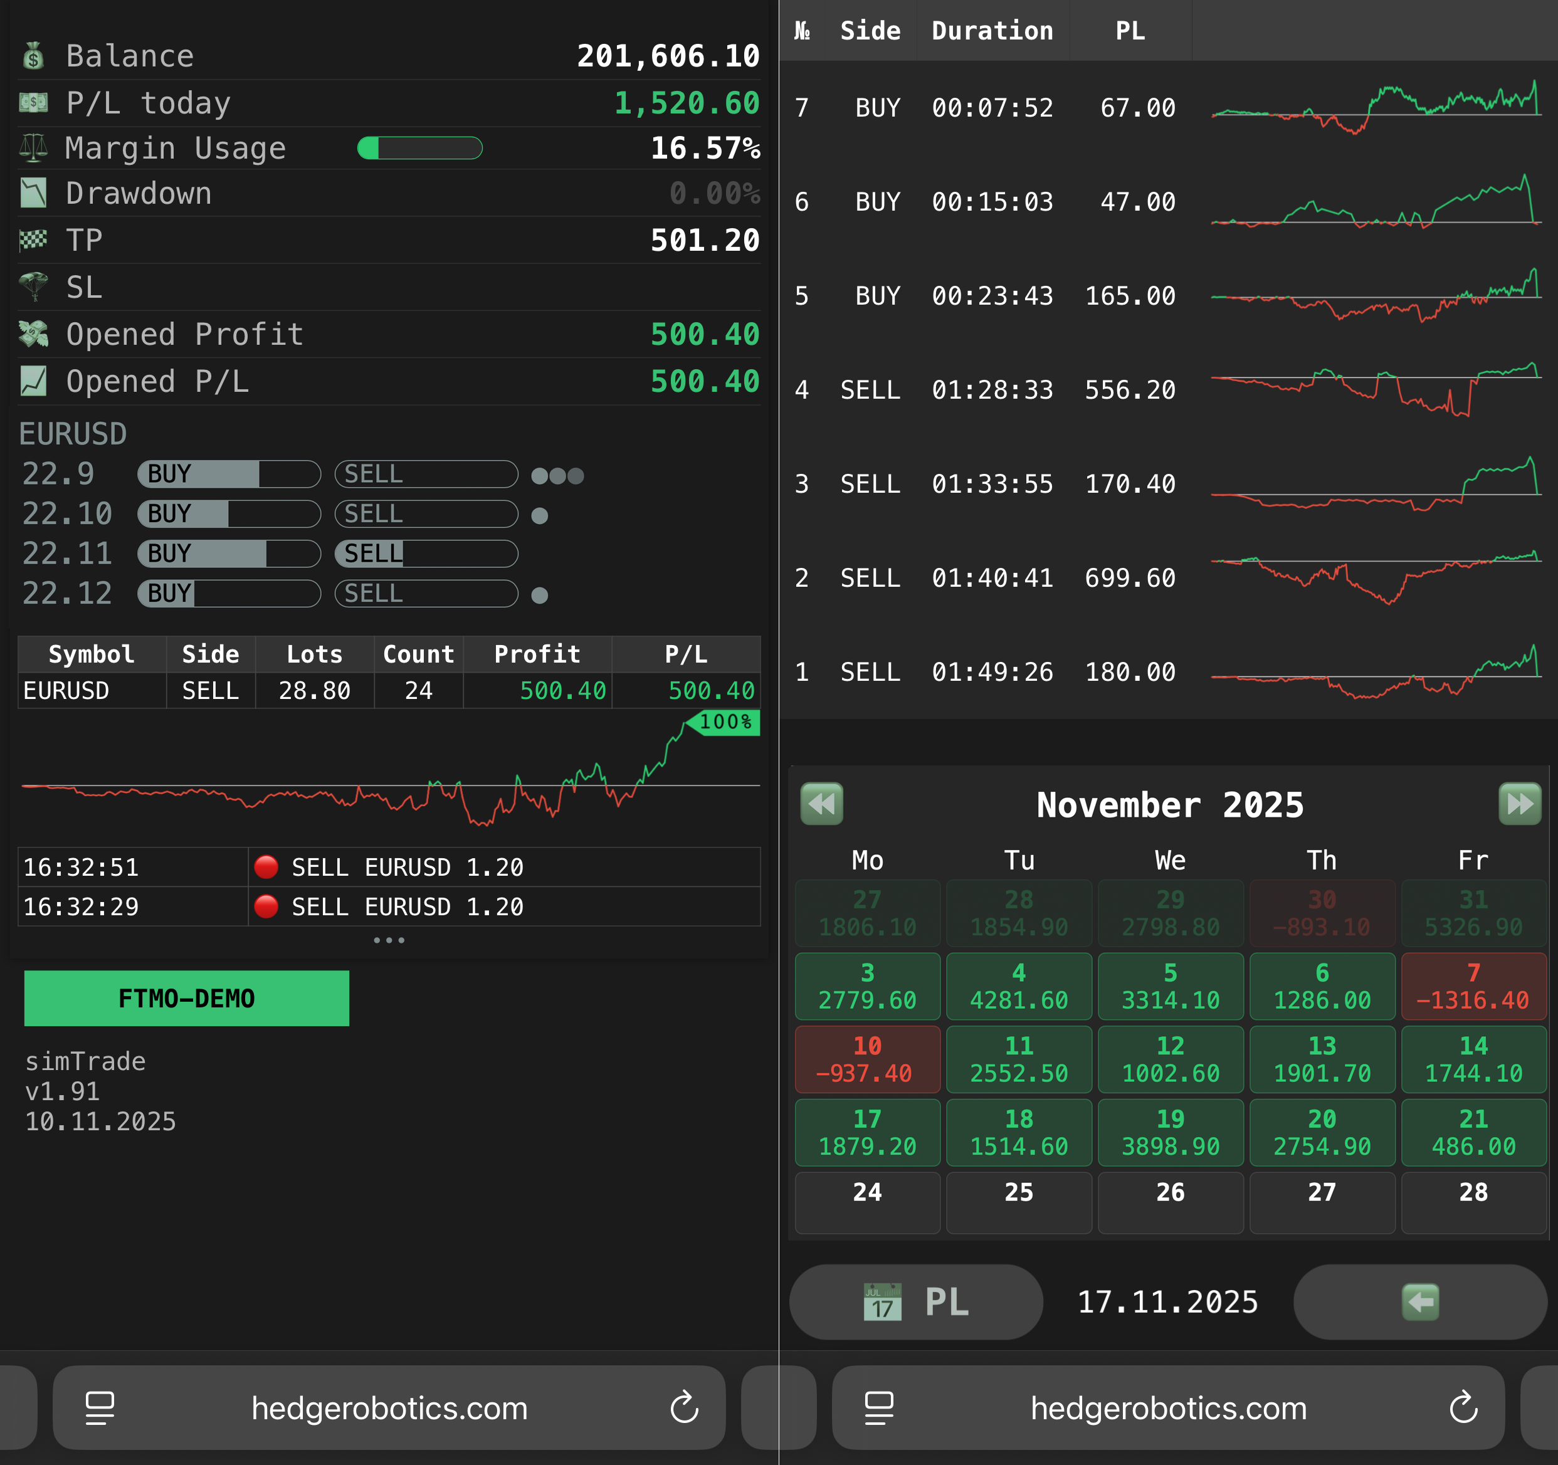
Task: Go back a month with the double-arrow control
Action: (821, 803)
